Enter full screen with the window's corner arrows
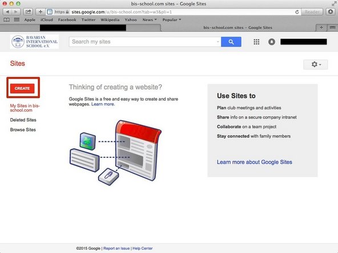The width and height of the screenshot is (338, 253). point(333,4)
